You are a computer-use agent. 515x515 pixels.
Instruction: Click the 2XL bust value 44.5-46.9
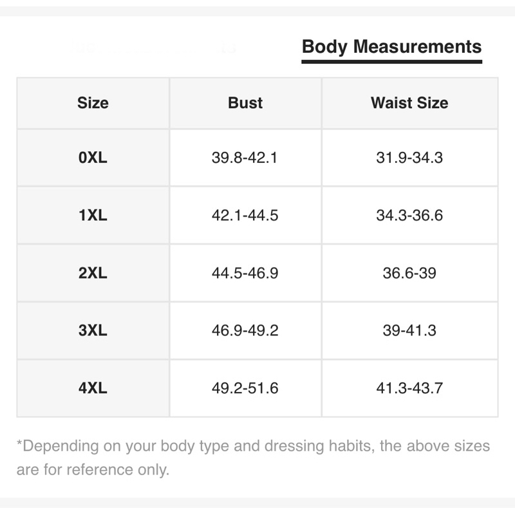[x=245, y=273]
